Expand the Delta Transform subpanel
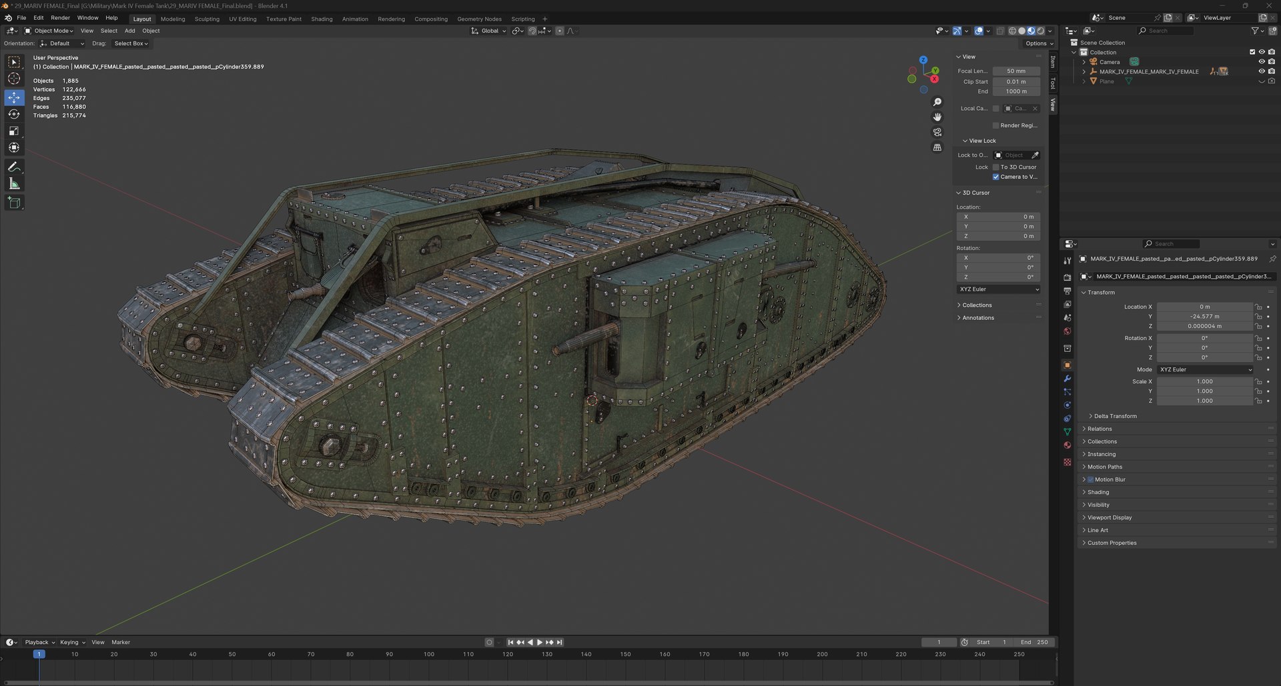The height and width of the screenshot is (686, 1281). [x=1114, y=416]
